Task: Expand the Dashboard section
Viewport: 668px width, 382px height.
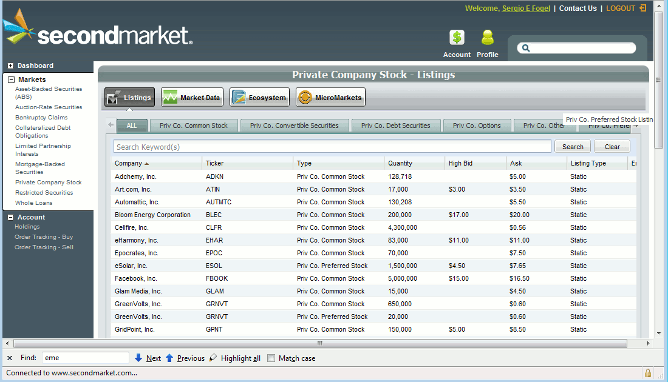Action: pos(11,65)
